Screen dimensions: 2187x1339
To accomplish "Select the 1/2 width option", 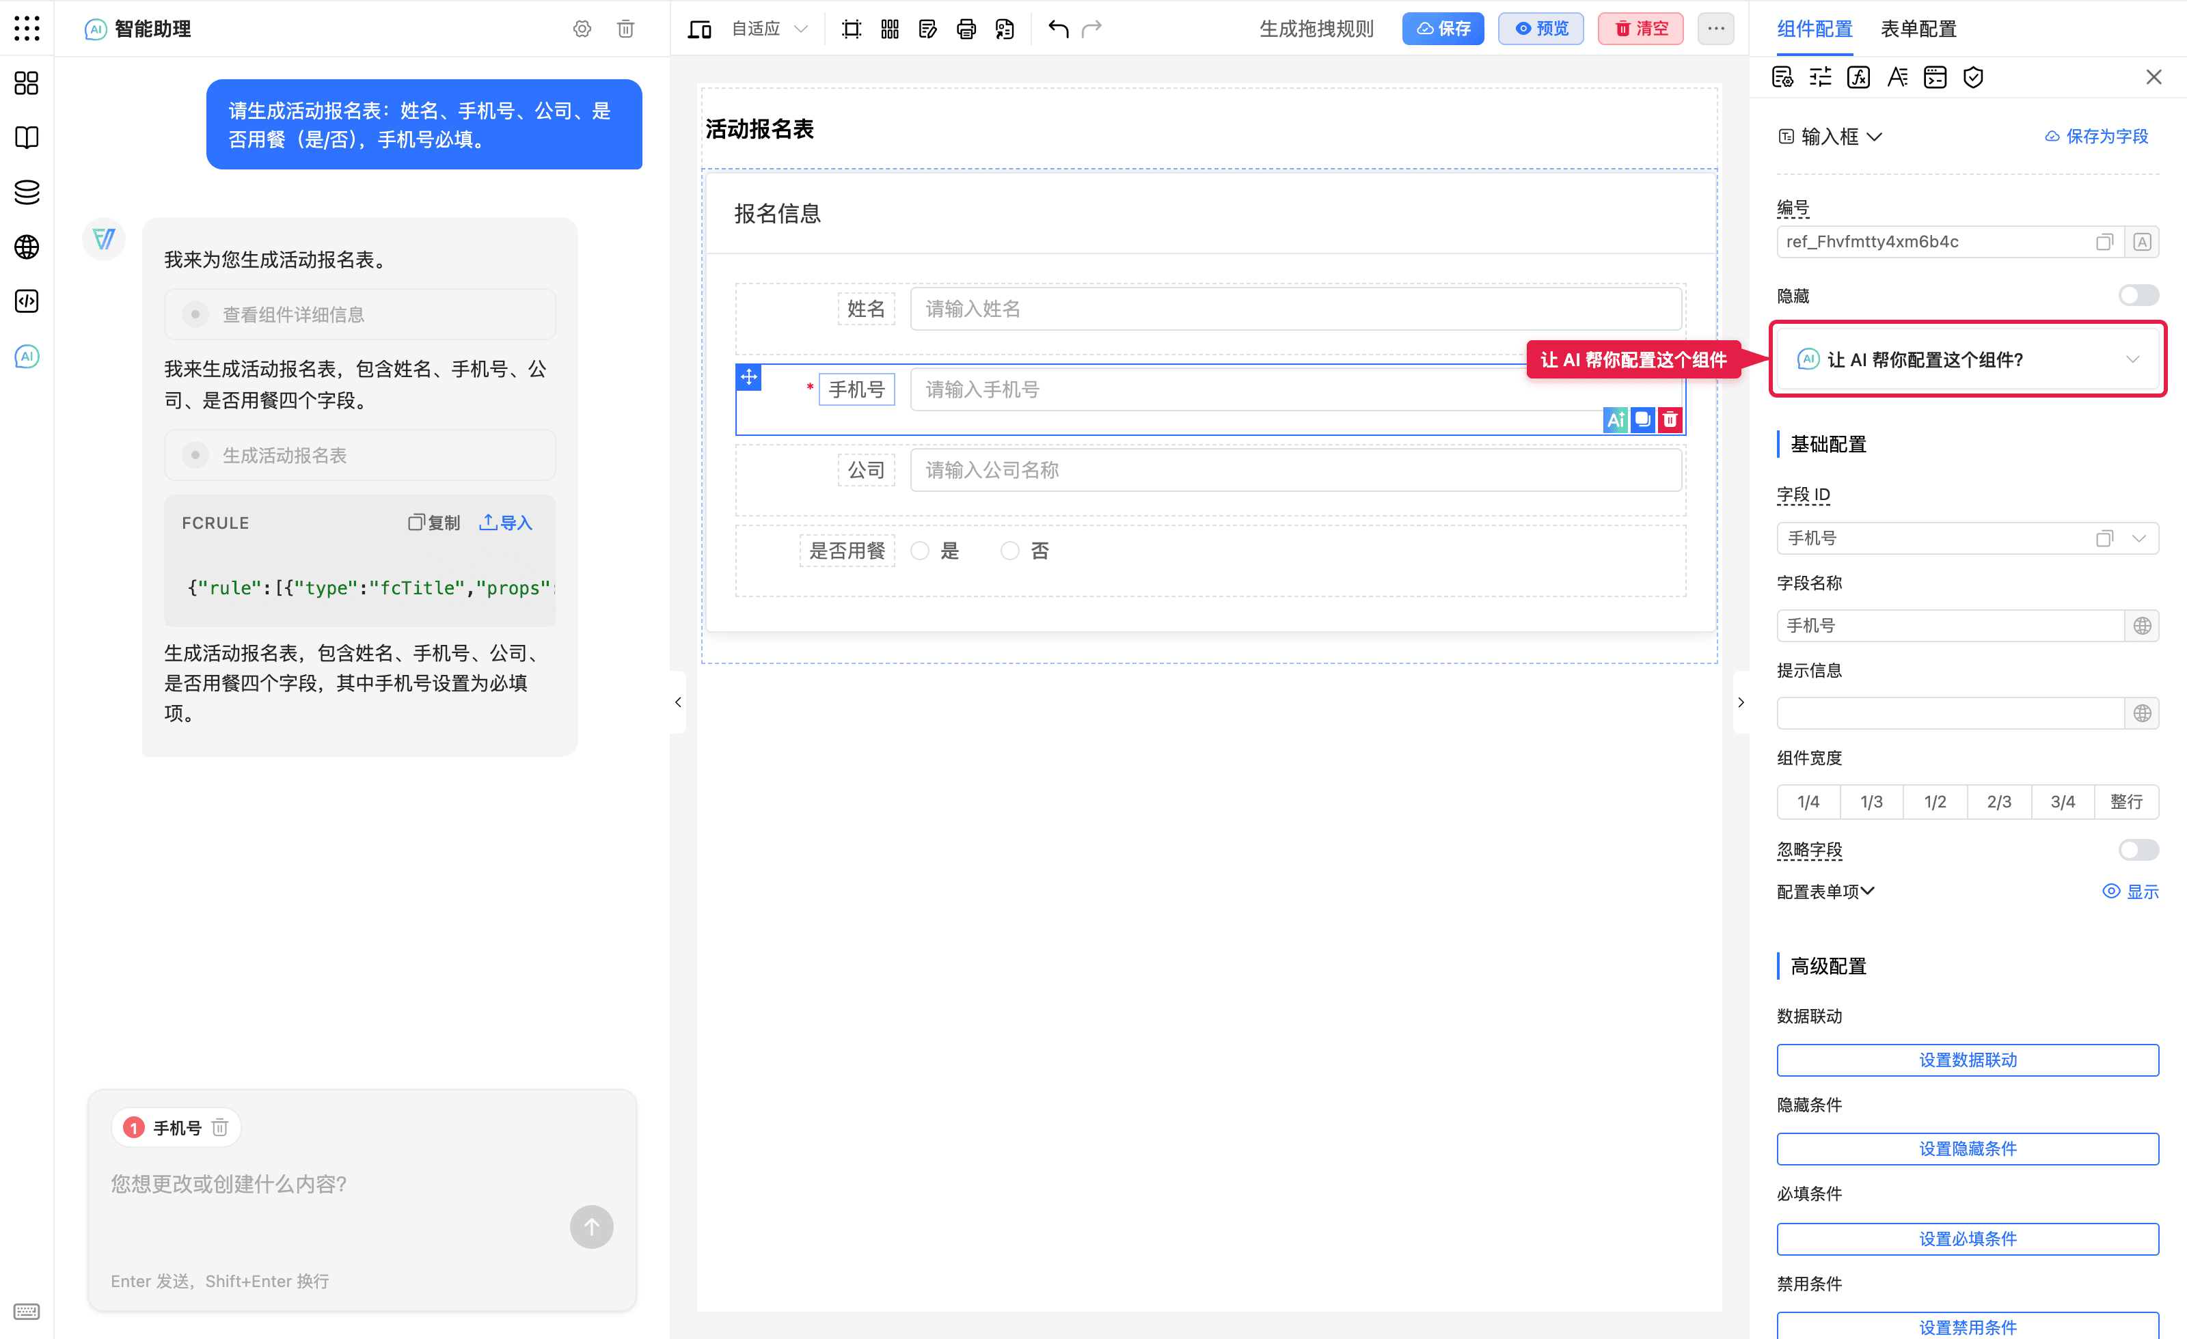I will click(1935, 801).
